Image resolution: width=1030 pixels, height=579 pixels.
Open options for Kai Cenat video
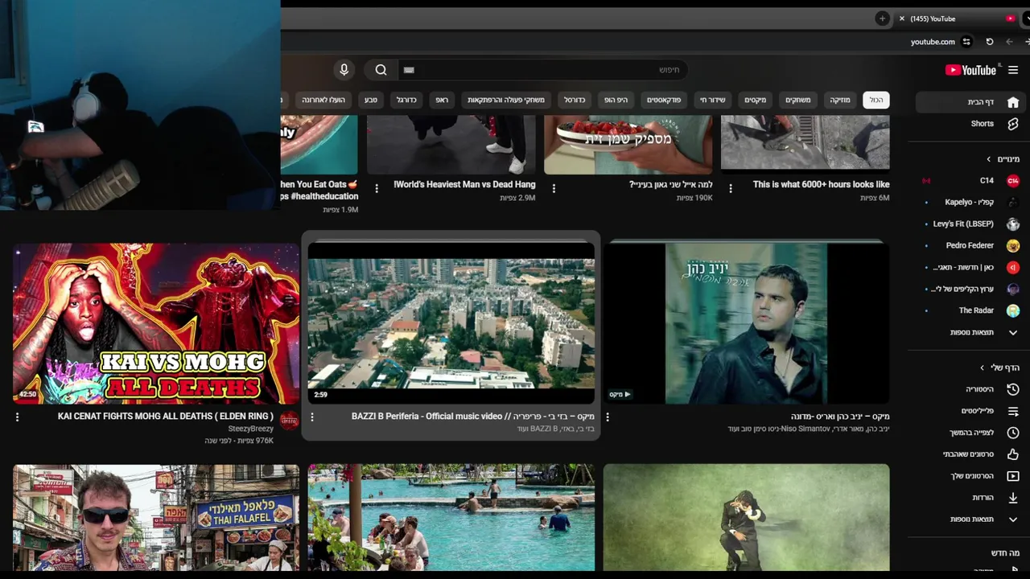pyautogui.click(x=17, y=417)
